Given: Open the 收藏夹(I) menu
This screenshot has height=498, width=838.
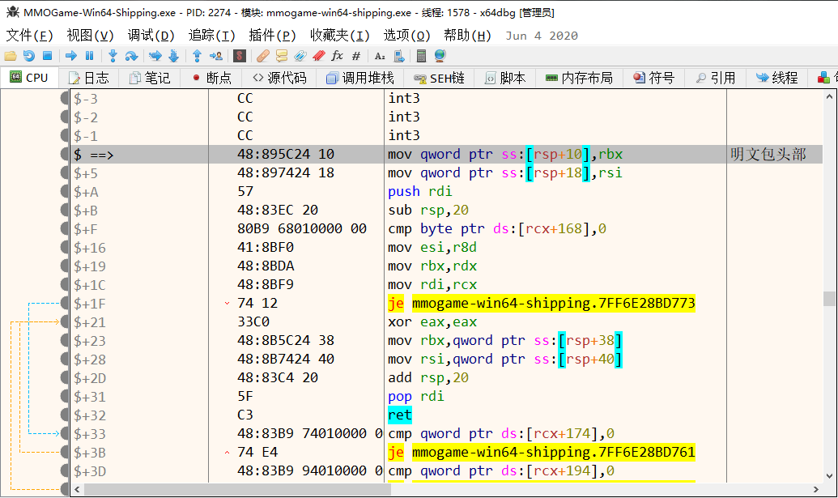Looking at the screenshot, I should pos(340,36).
